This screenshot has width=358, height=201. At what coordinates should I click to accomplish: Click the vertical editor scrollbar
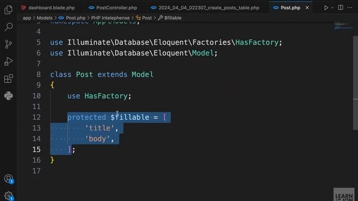pos(356,83)
